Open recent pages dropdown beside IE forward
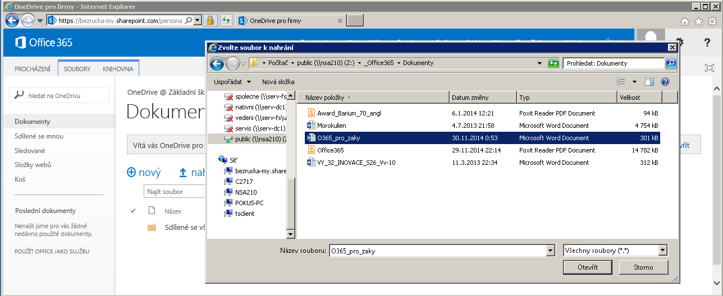 pyautogui.click(x=40, y=21)
